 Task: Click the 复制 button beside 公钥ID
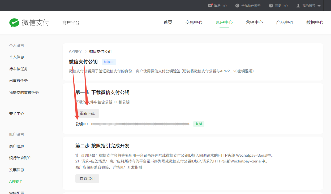(199, 124)
